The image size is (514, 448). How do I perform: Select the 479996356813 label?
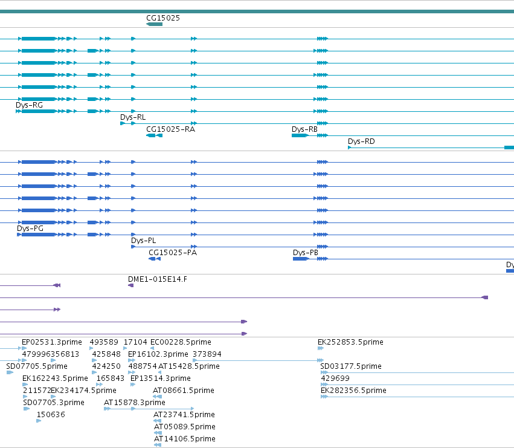click(x=51, y=354)
